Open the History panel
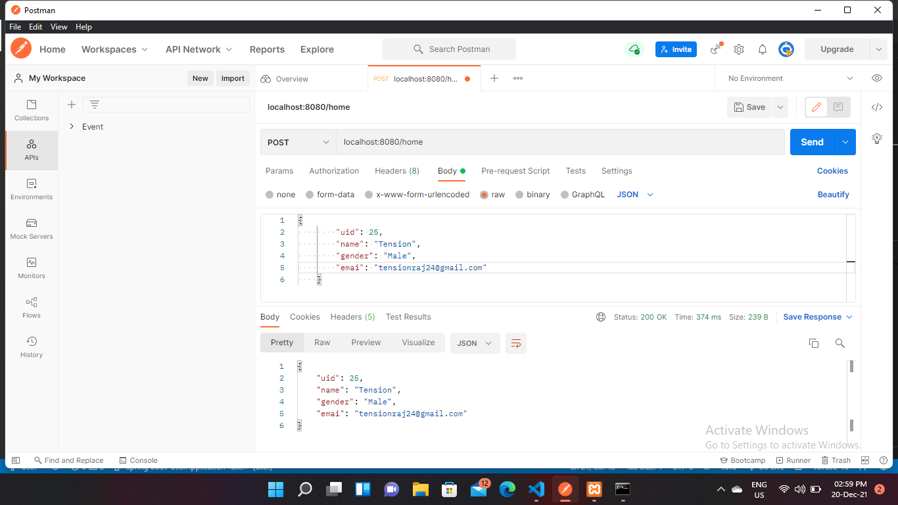The image size is (898, 505). point(31,347)
